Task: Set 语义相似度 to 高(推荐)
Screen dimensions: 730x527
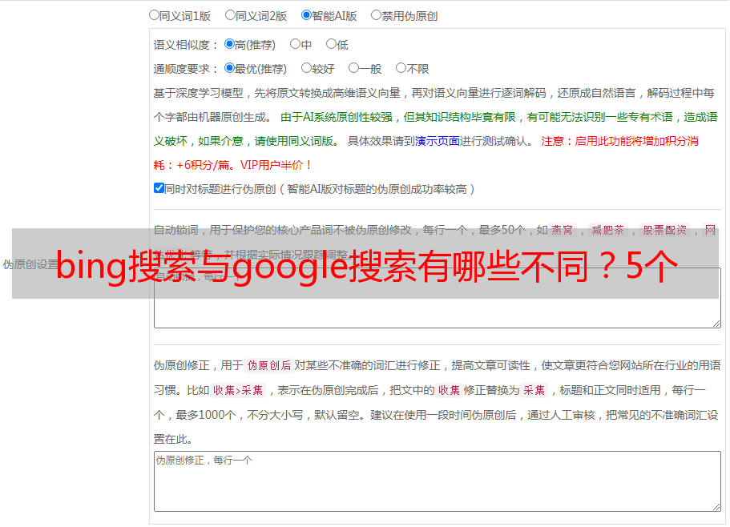Action: (229, 44)
